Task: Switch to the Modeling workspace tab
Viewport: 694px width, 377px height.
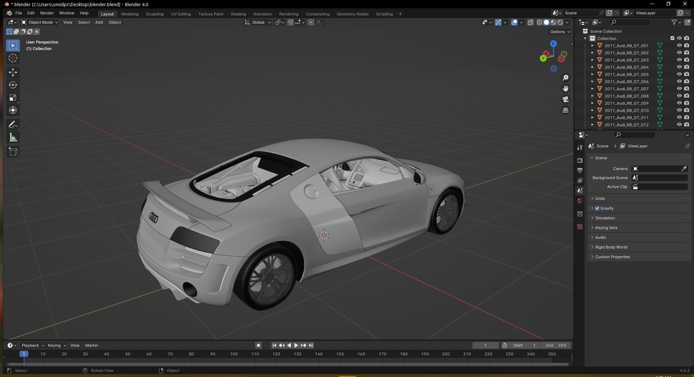Action: [130, 14]
